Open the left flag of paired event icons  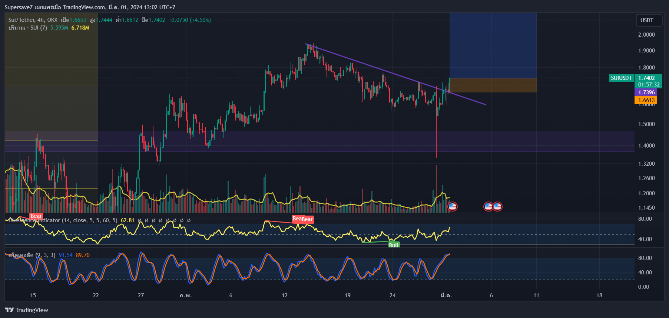point(488,206)
